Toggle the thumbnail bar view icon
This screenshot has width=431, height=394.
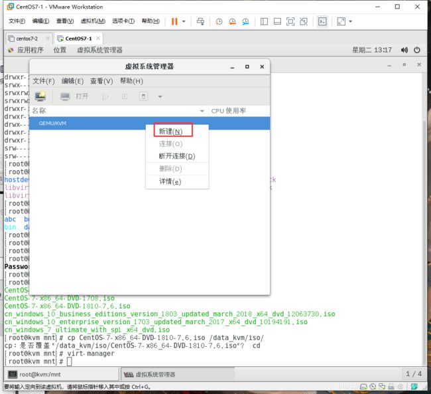[x=277, y=21]
